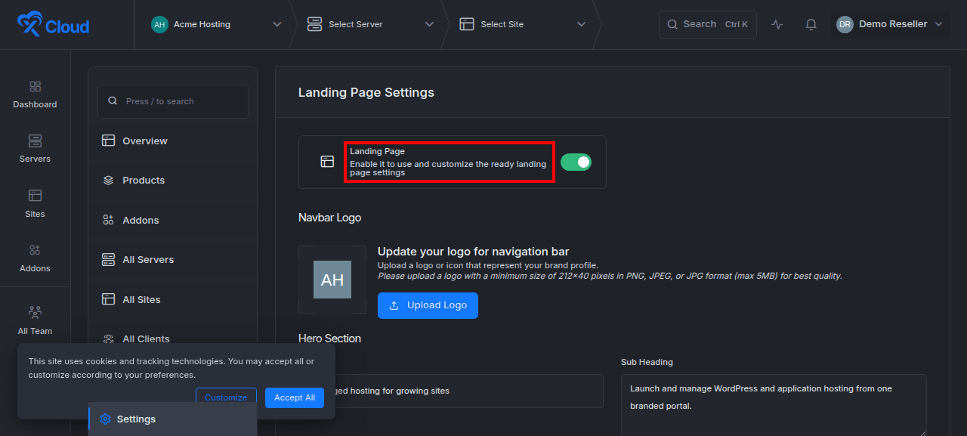Open the All Servers menu item
This screenshot has height=436, width=967.
pyautogui.click(x=172, y=259)
